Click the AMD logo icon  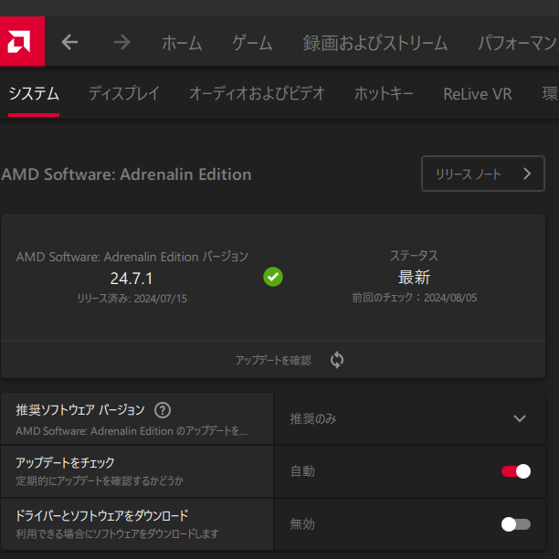[22, 41]
